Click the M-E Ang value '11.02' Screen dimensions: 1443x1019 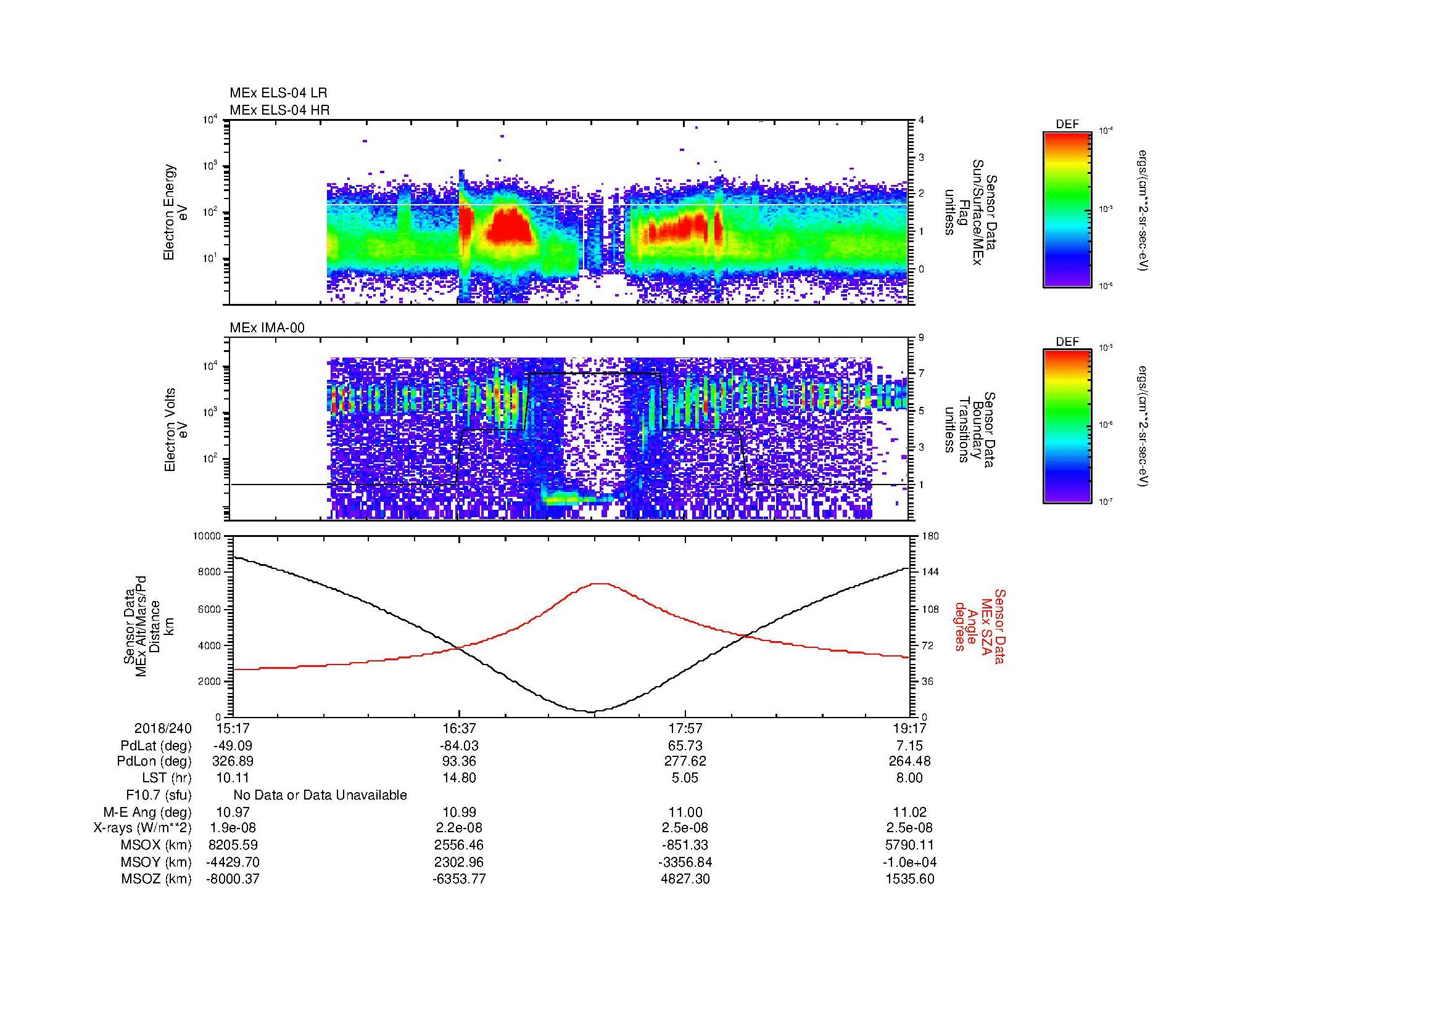pos(909,812)
